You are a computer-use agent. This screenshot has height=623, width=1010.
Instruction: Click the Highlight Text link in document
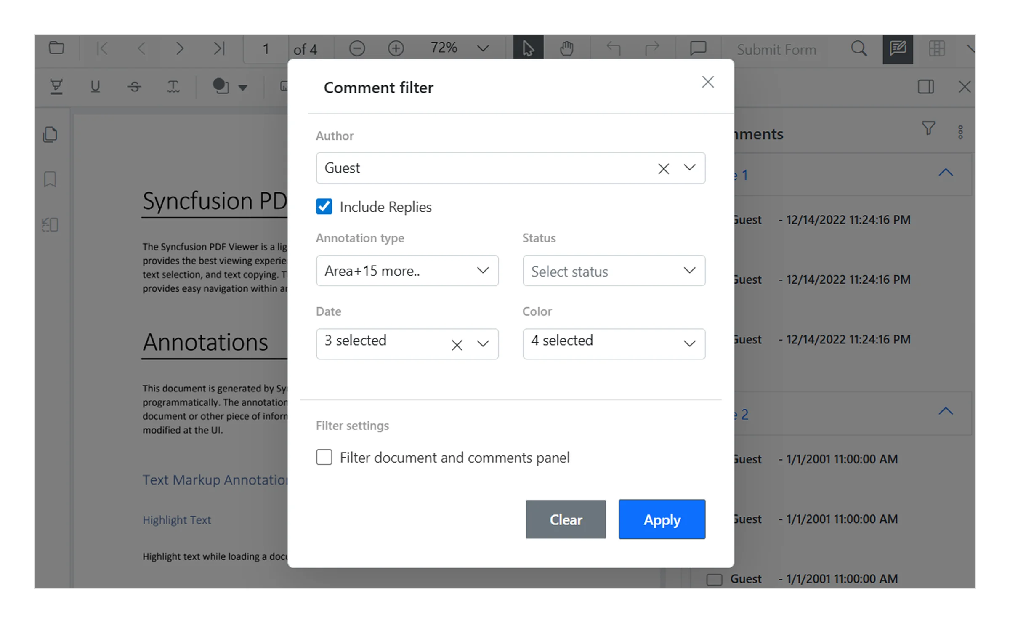[177, 520]
